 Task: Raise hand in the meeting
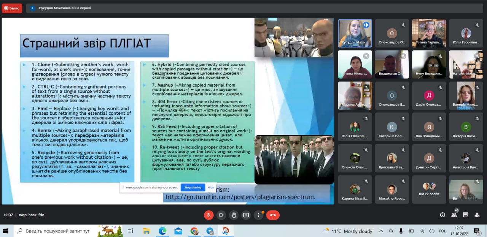(x=234, y=215)
